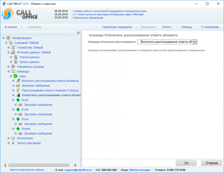Click the green cycle icon beside Цикл

(x=16, y=76)
